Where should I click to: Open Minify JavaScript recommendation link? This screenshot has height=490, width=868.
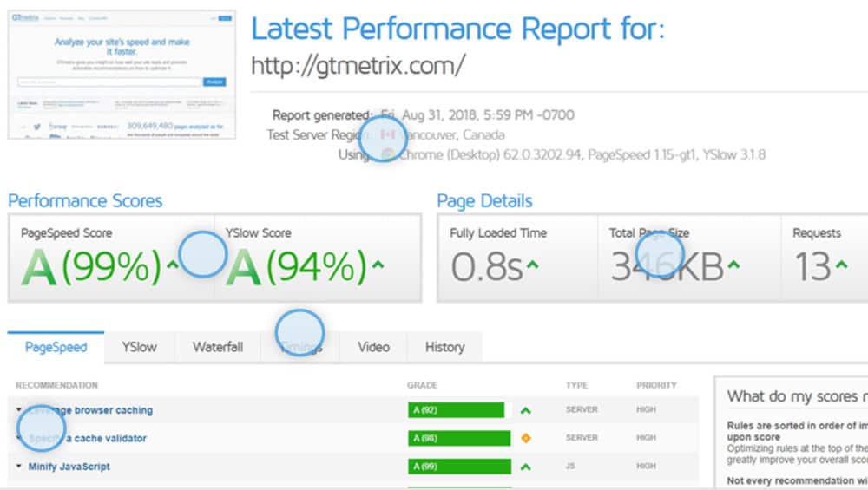(x=69, y=467)
